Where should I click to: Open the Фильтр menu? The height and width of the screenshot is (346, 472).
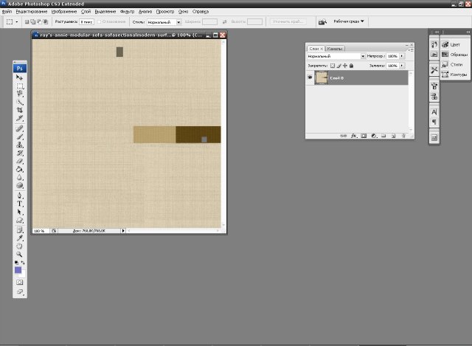127,12
